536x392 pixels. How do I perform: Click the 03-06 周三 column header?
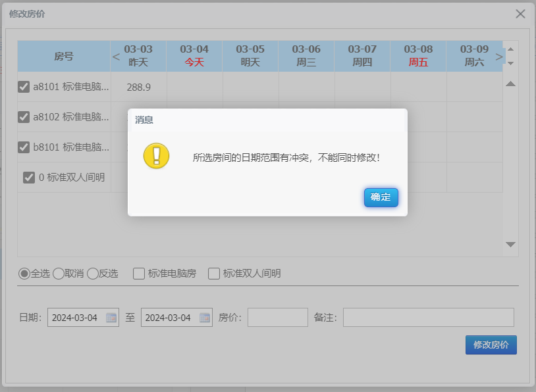tap(307, 56)
